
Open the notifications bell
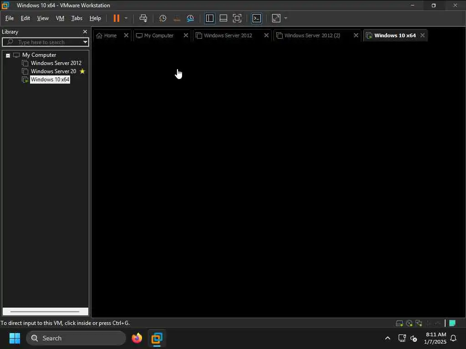pos(453,338)
